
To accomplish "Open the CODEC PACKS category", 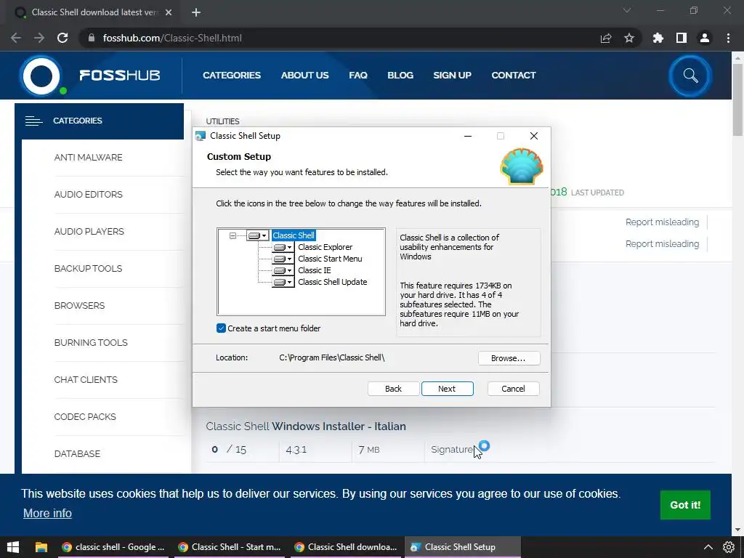I will point(85,416).
